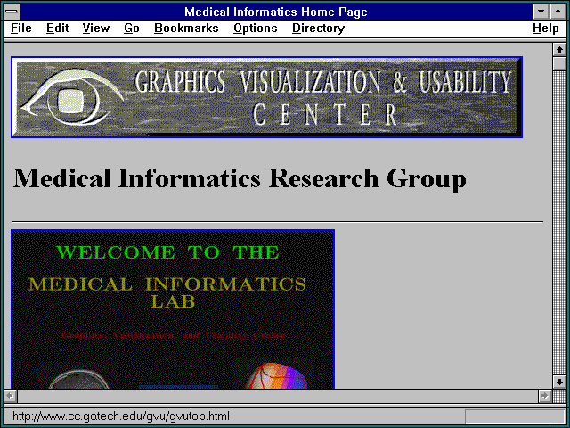Click the Medical Informatics Home Page title bar
The height and width of the screenshot is (428, 570).
click(x=276, y=12)
